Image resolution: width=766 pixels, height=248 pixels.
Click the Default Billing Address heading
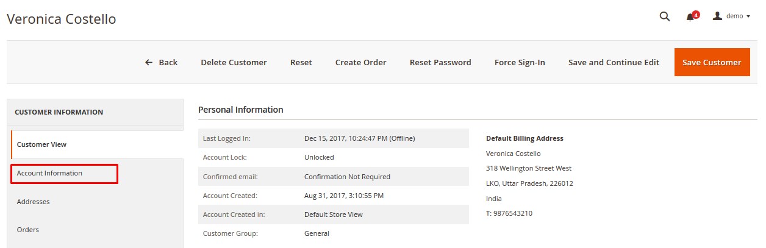tap(524, 138)
